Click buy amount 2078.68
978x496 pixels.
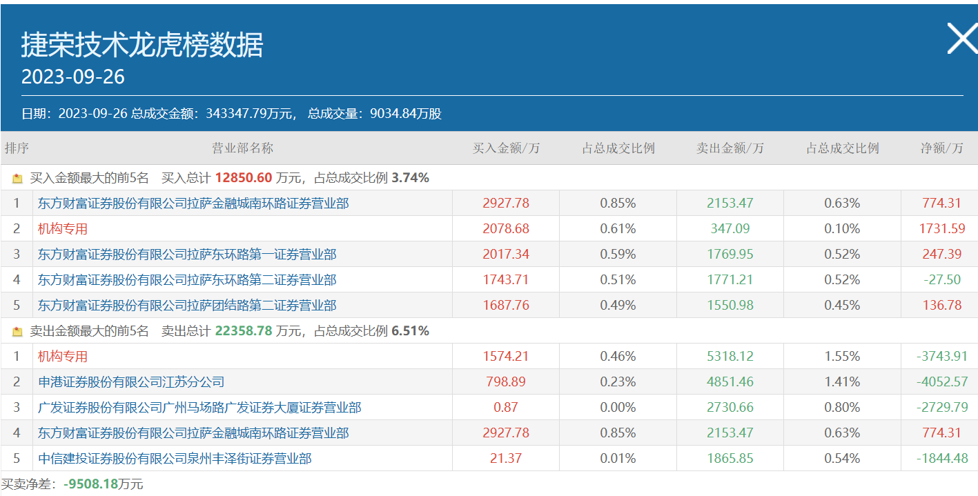tap(506, 229)
